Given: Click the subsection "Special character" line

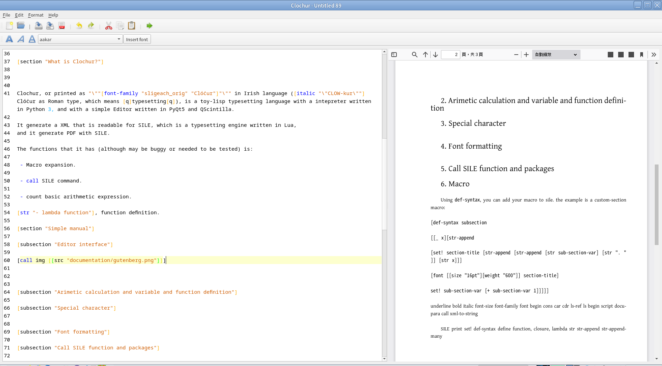Looking at the screenshot, I should (67, 308).
